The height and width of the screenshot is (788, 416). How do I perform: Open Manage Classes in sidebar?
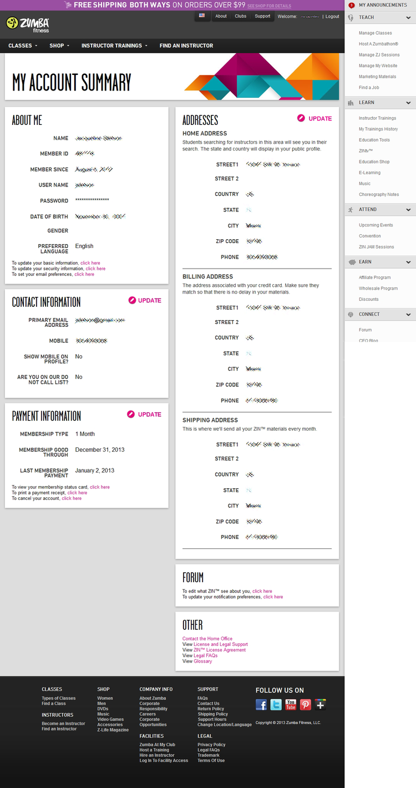(376, 33)
